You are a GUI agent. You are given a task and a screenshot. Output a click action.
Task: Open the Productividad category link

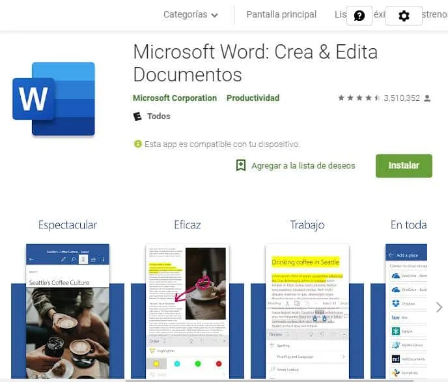(x=253, y=98)
